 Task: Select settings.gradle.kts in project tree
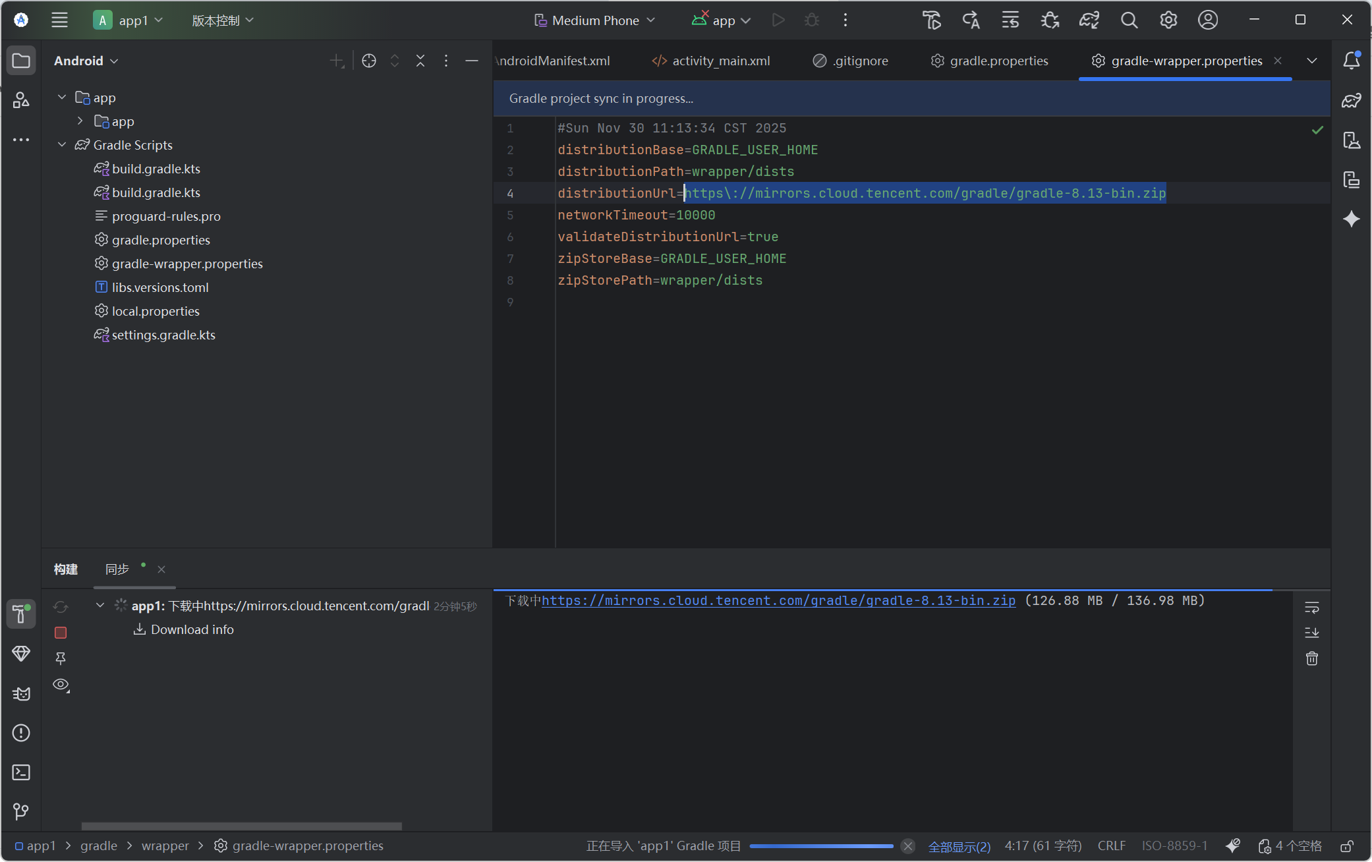tap(163, 335)
